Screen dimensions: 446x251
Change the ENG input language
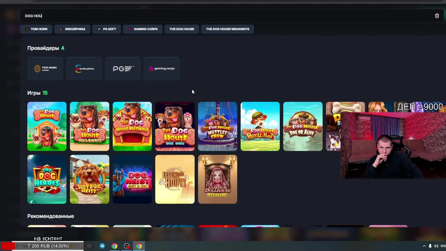click(443, 246)
